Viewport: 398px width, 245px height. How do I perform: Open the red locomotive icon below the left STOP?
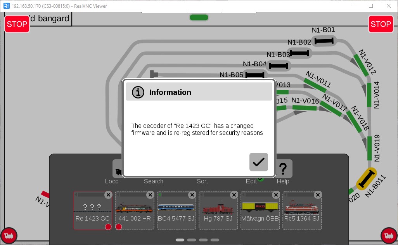tap(9, 236)
